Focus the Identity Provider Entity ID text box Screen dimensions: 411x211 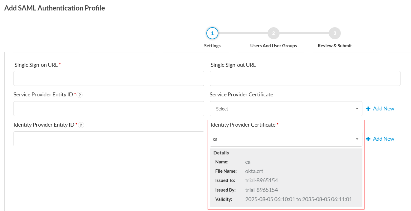[x=109, y=139]
